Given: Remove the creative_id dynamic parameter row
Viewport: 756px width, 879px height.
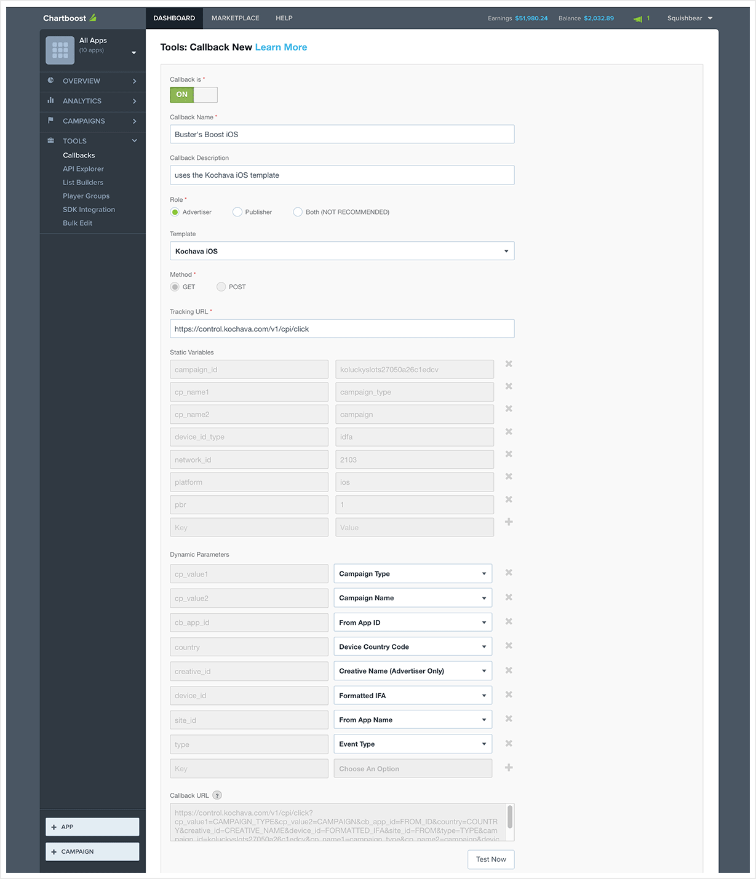Looking at the screenshot, I should click(509, 670).
